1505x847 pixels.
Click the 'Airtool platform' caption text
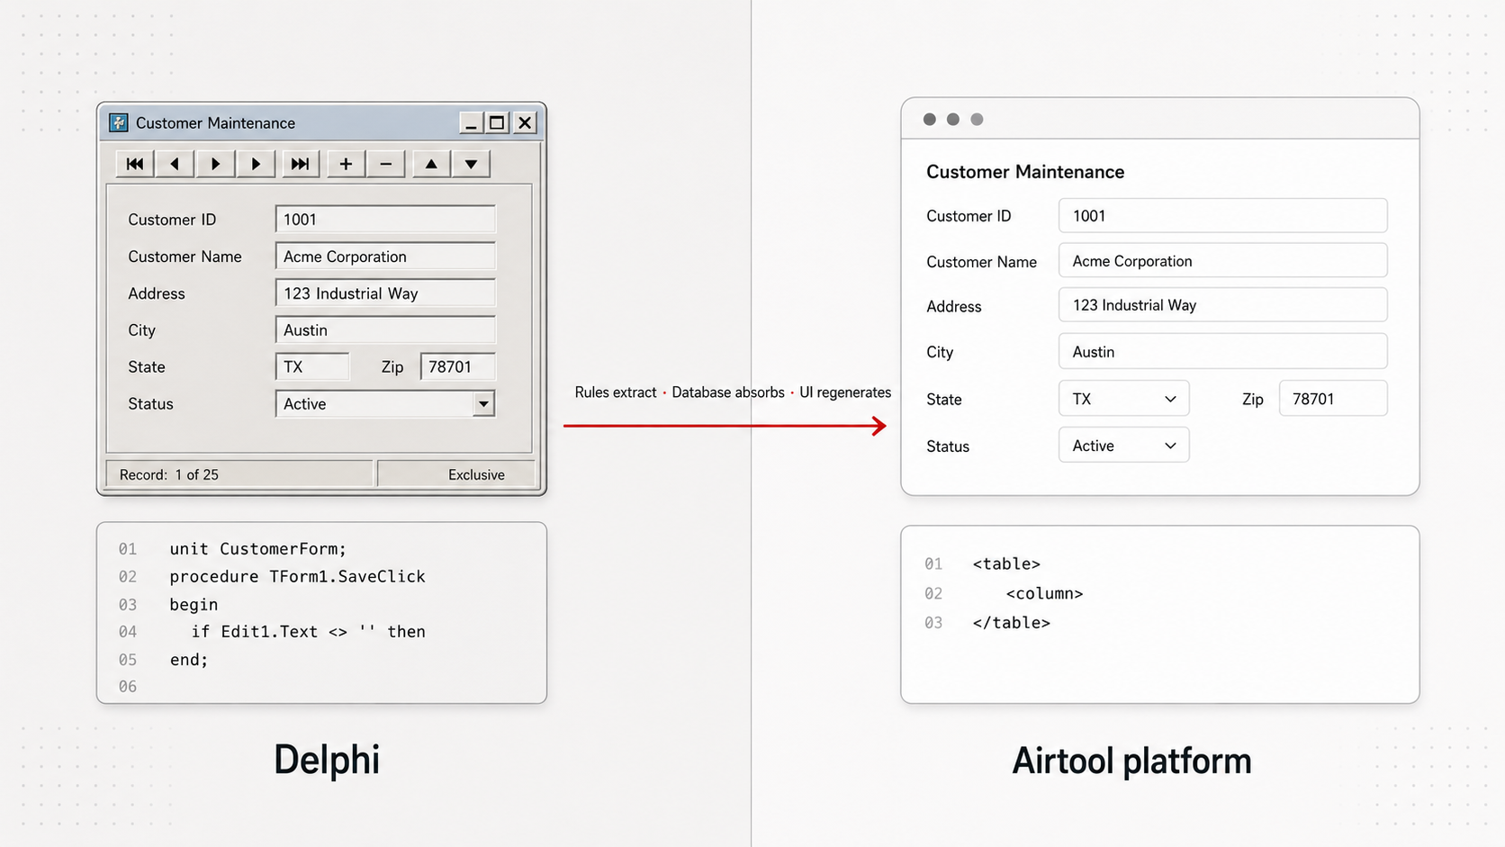tap(1131, 761)
